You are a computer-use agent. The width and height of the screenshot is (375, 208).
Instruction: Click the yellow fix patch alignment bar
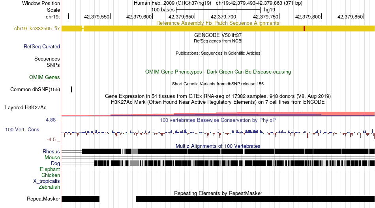(218, 29)
